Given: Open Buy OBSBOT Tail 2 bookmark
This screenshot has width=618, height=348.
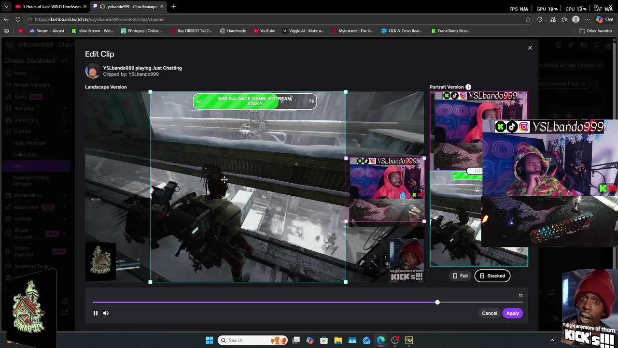Looking at the screenshot, I should [191, 31].
